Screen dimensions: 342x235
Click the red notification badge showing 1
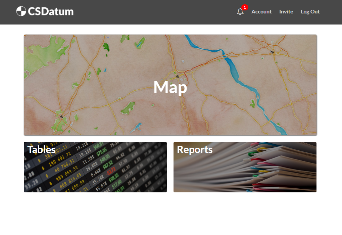point(245,7)
